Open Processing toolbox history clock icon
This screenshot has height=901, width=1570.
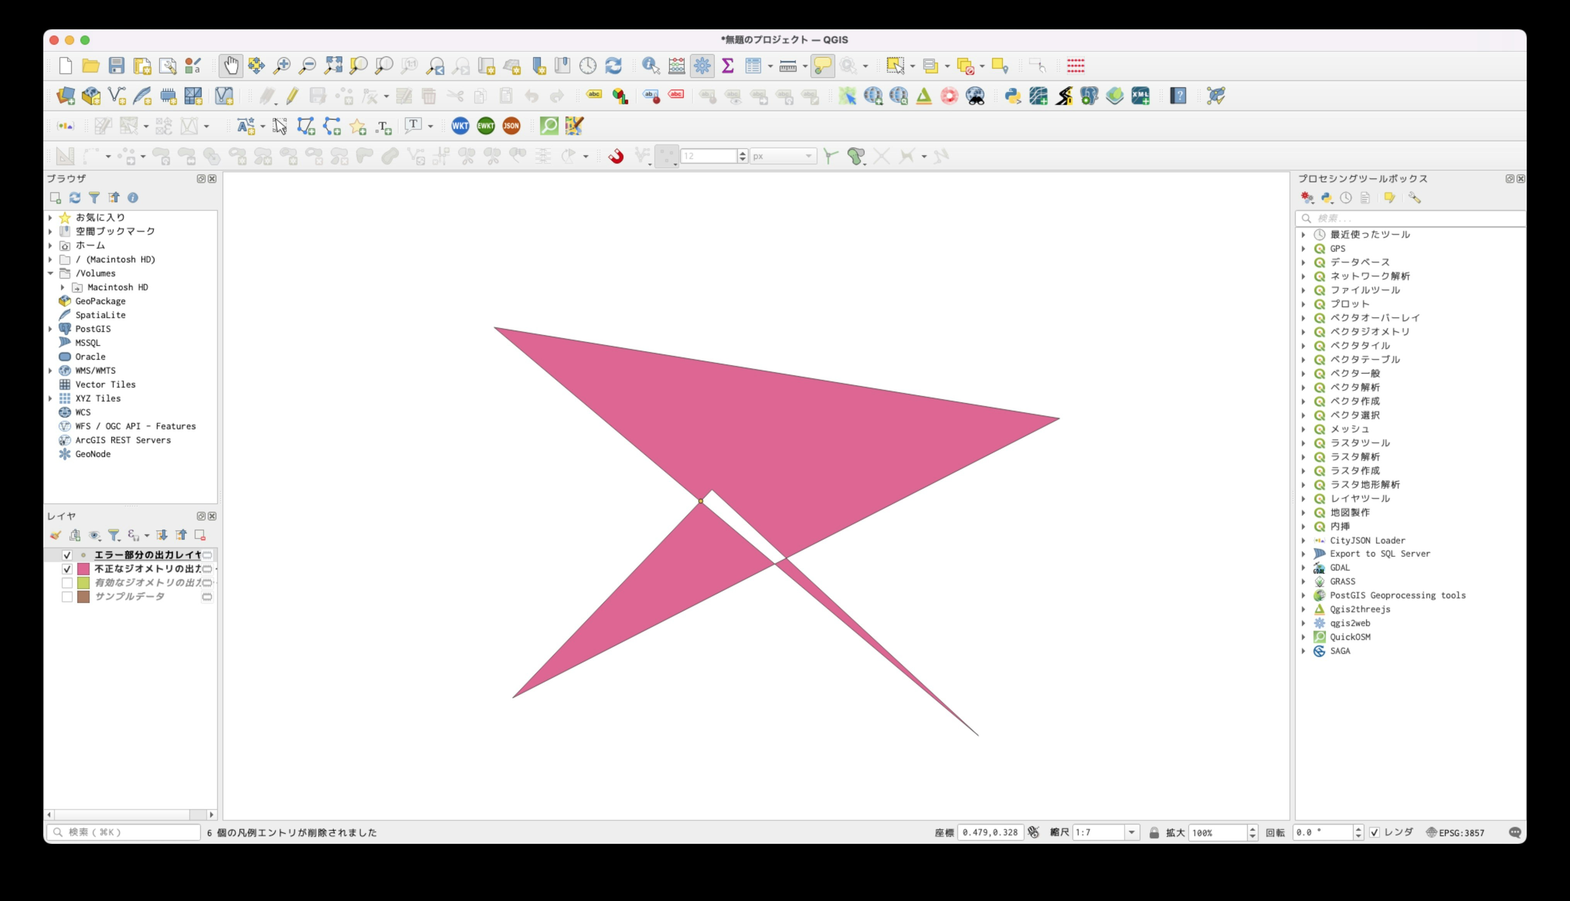pyautogui.click(x=1346, y=197)
